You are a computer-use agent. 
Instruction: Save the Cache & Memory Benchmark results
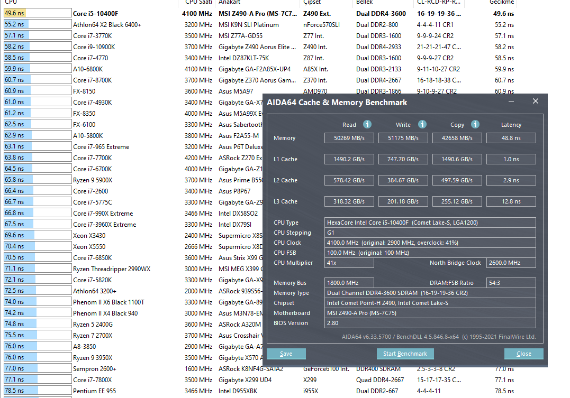coord(286,354)
